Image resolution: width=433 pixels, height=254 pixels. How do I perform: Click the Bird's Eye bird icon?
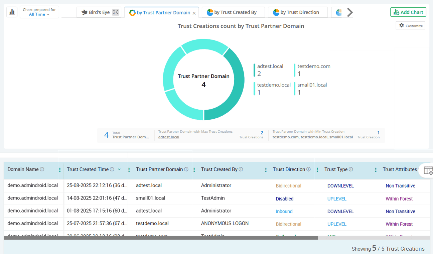click(x=85, y=12)
